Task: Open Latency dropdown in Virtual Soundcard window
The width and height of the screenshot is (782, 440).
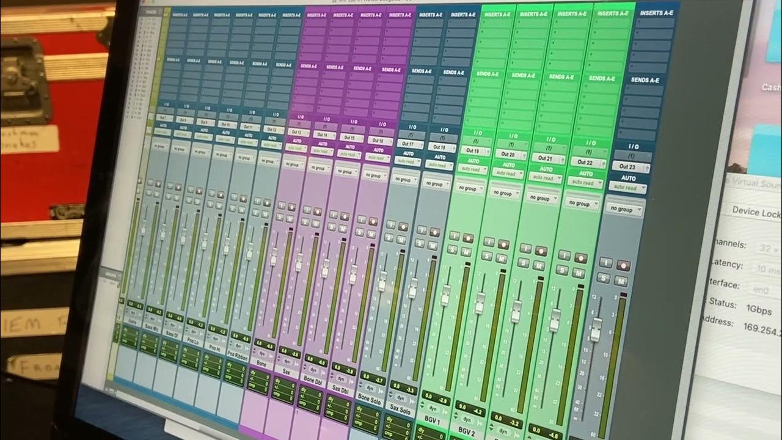Action: point(768,269)
